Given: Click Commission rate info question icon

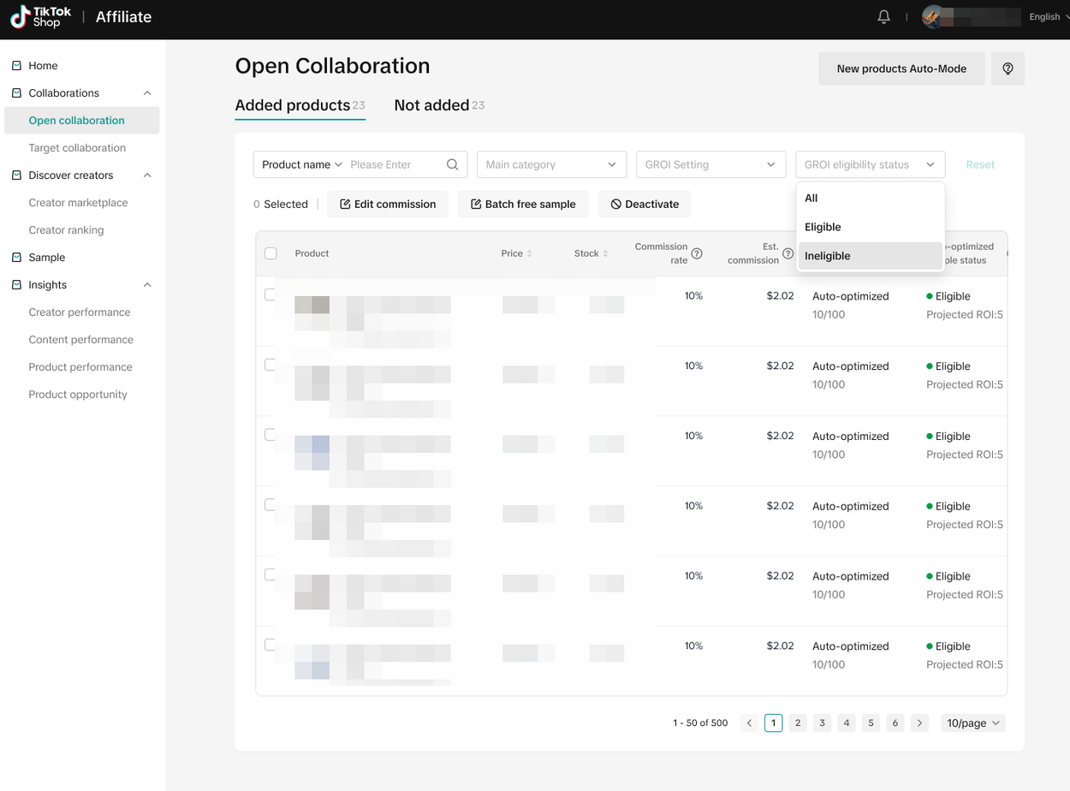Looking at the screenshot, I should pyautogui.click(x=697, y=253).
